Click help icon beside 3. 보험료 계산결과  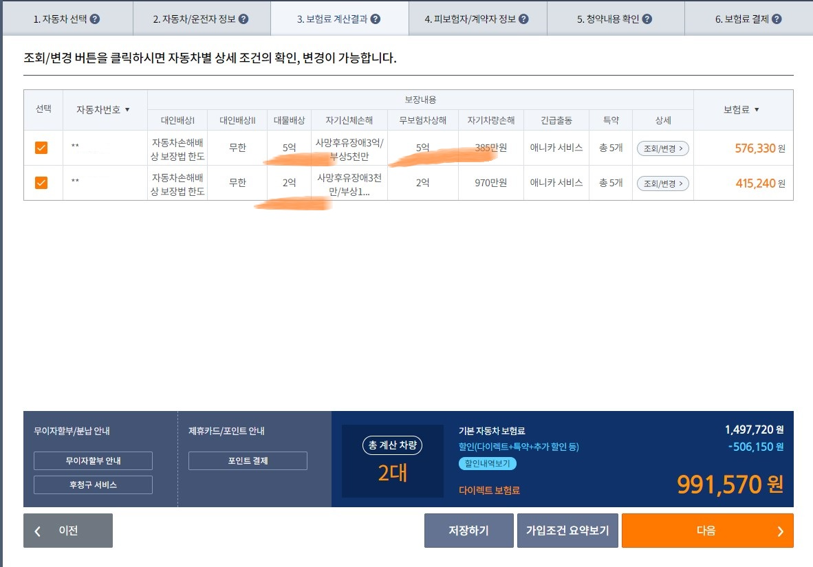(376, 19)
